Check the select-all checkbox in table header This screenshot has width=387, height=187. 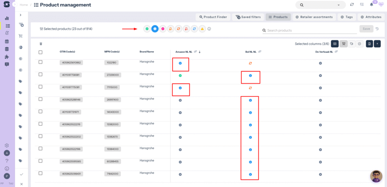click(x=40, y=52)
